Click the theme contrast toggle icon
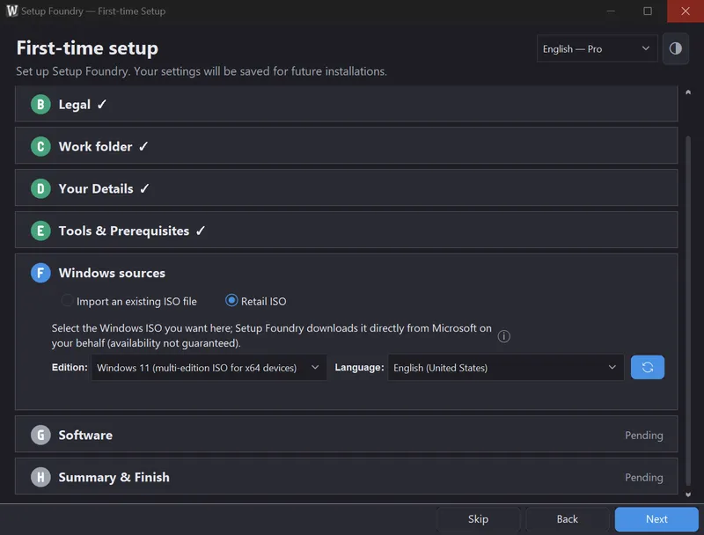The image size is (704, 535). [x=675, y=48]
